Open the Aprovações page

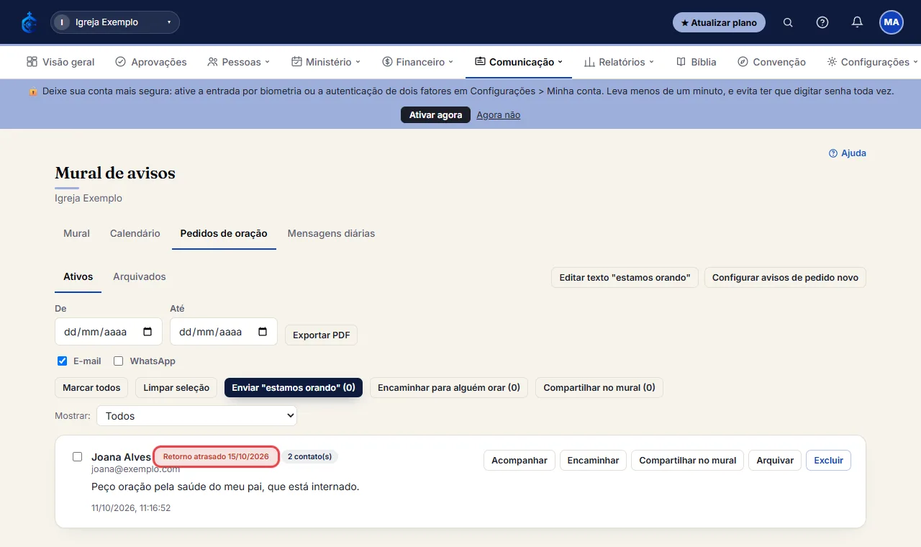(151, 62)
